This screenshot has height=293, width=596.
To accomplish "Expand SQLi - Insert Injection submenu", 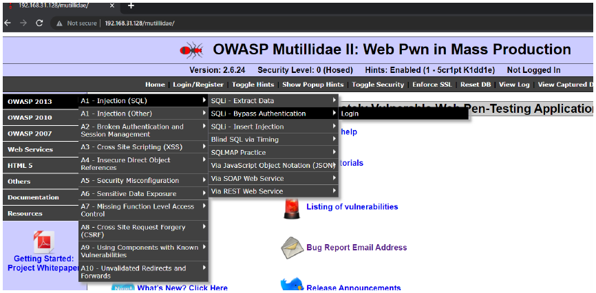I will [x=273, y=127].
